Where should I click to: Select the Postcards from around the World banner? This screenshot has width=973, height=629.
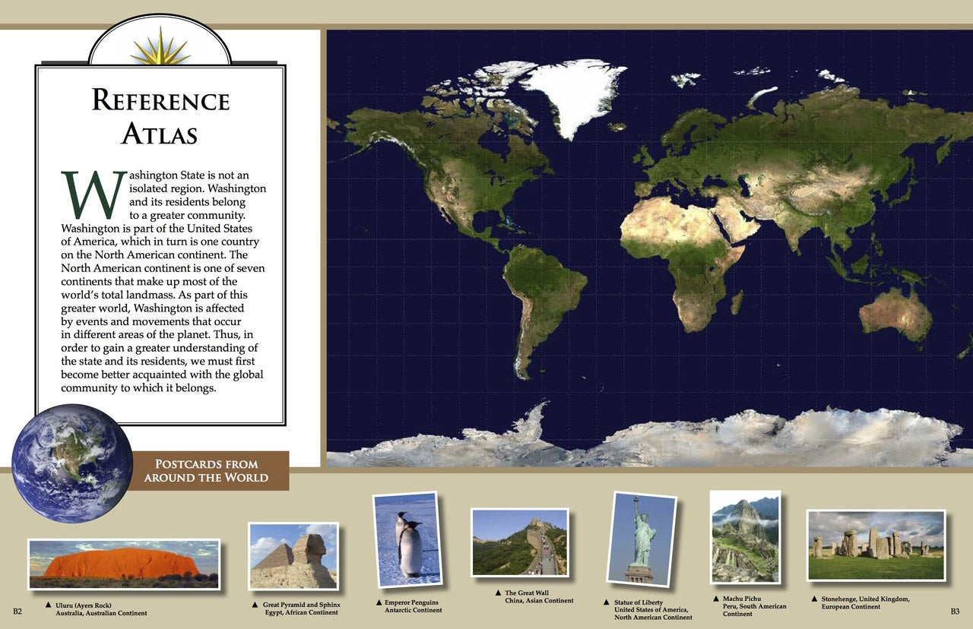[206, 471]
